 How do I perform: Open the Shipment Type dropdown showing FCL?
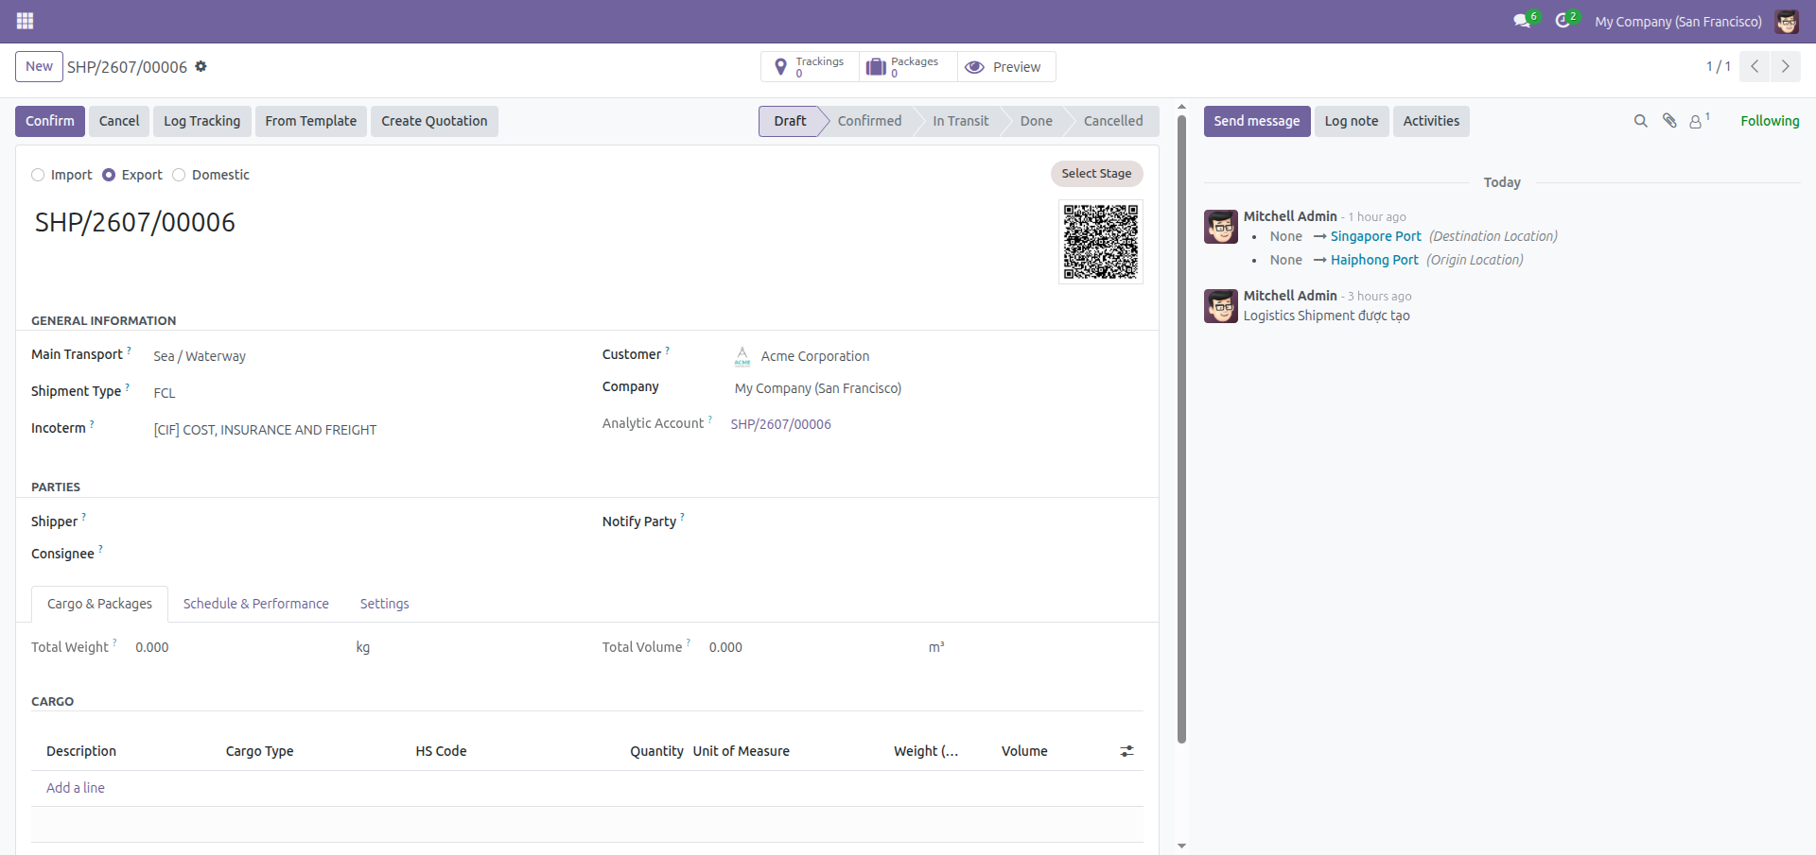tap(359, 393)
